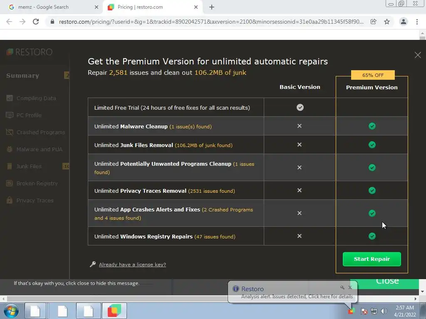Click the volume speaker tray icon
Viewport: 426px width, 319px height.
[384, 311]
